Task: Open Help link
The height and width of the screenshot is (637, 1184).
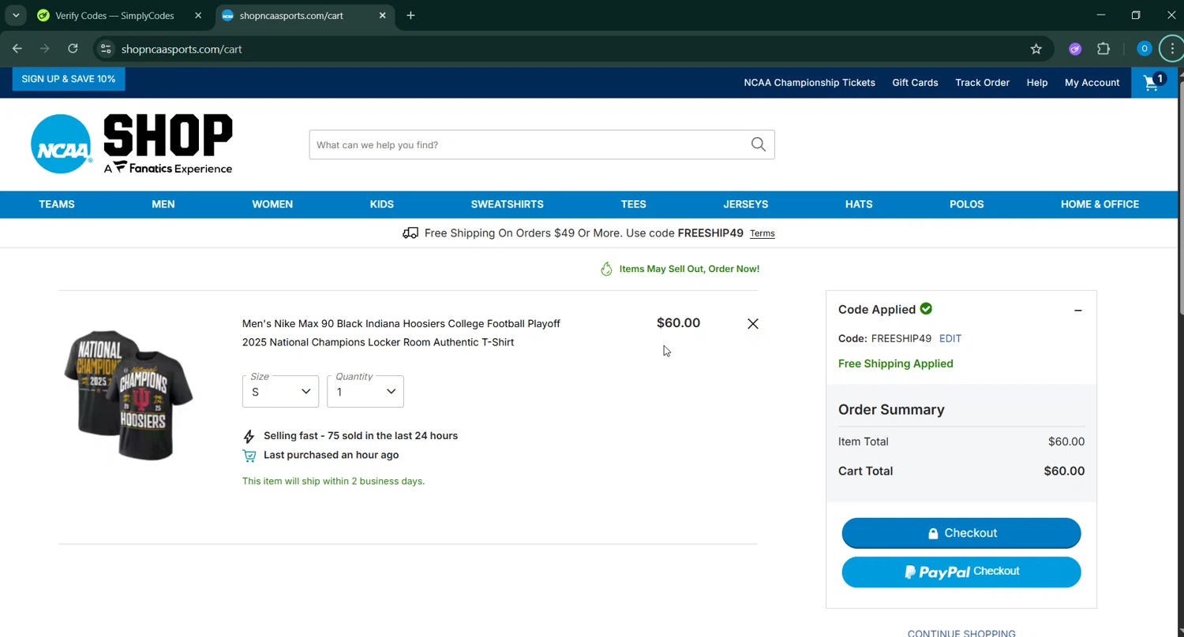Action: click(1037, 82)
